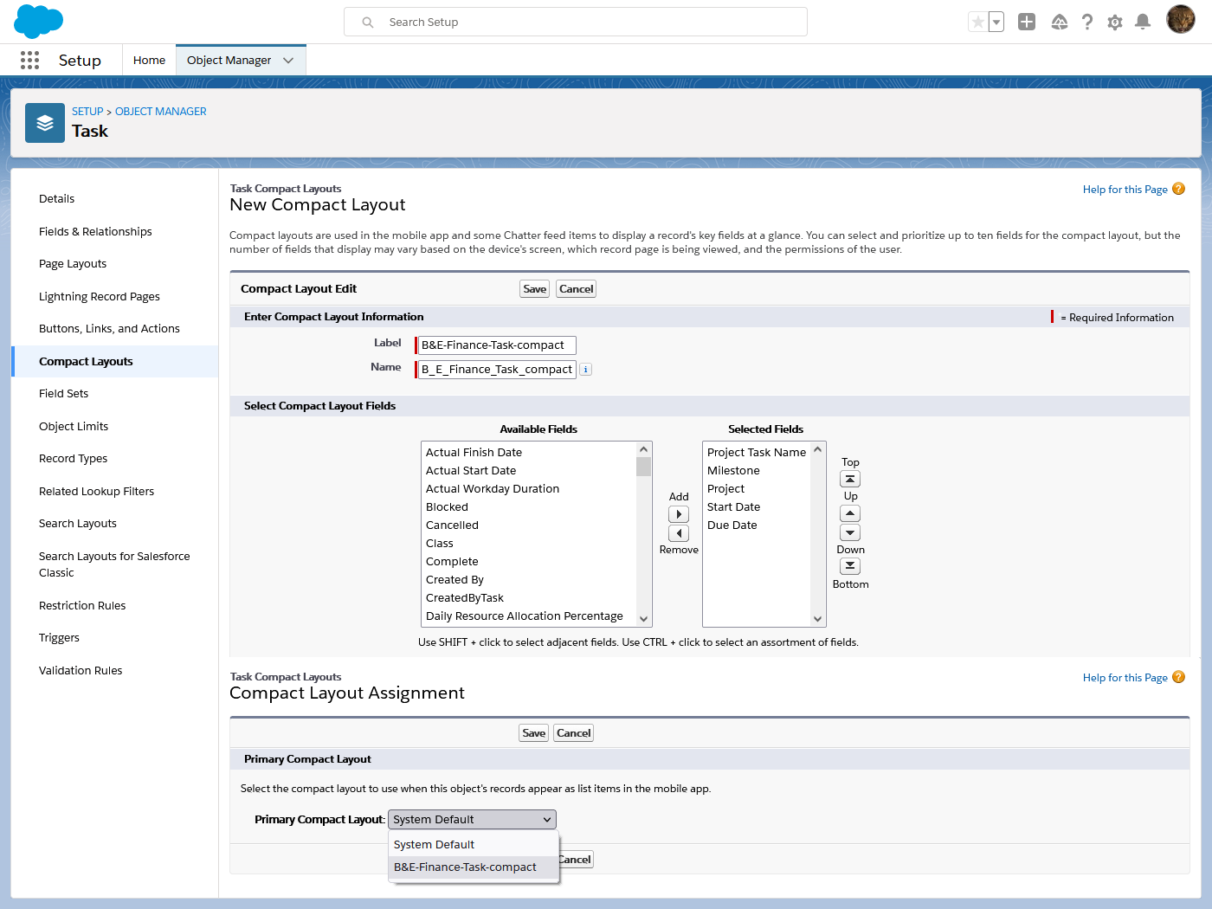Move selected field Down
The height and width of the screenshot is (909, 1212).
[x=850, y=532]
